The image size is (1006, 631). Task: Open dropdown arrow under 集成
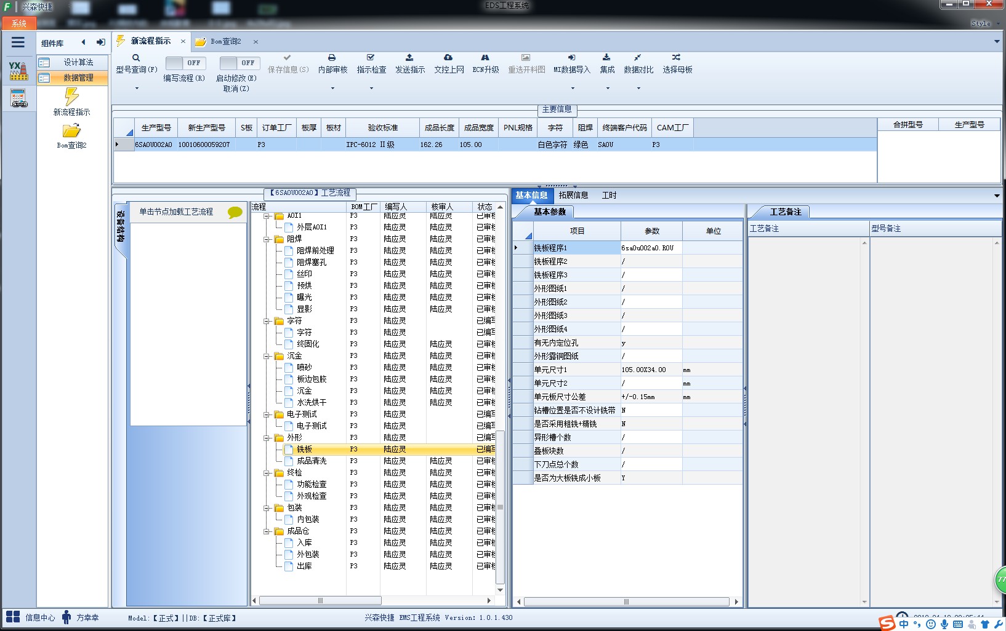608,89
